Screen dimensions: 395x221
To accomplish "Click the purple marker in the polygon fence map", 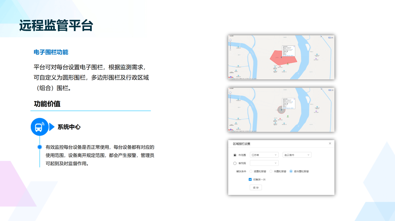I will (x=316, y=59).
